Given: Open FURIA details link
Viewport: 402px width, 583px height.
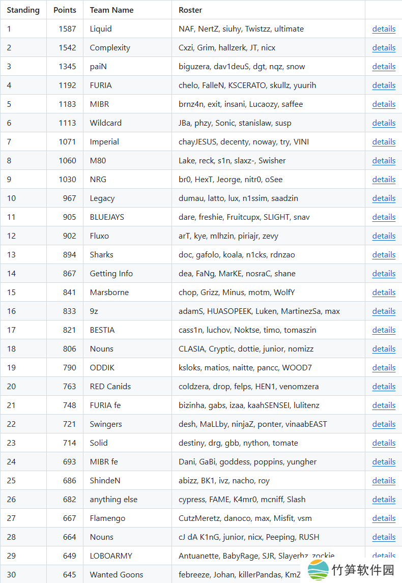Looking at the screenshot, I should pos(384,85).
